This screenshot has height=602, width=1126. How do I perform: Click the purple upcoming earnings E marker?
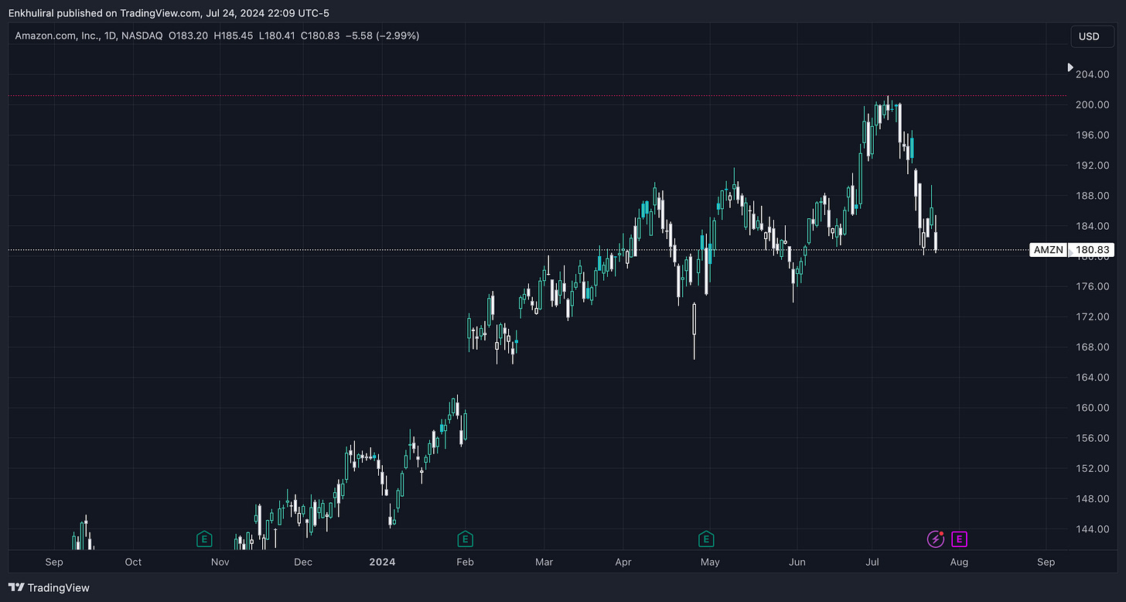(959, 539)
